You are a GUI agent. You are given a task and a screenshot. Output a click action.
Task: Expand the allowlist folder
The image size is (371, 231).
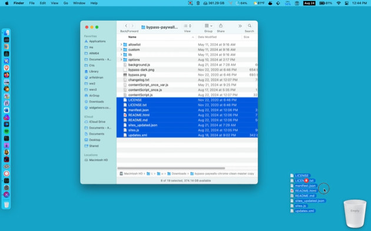click(121, 45)
